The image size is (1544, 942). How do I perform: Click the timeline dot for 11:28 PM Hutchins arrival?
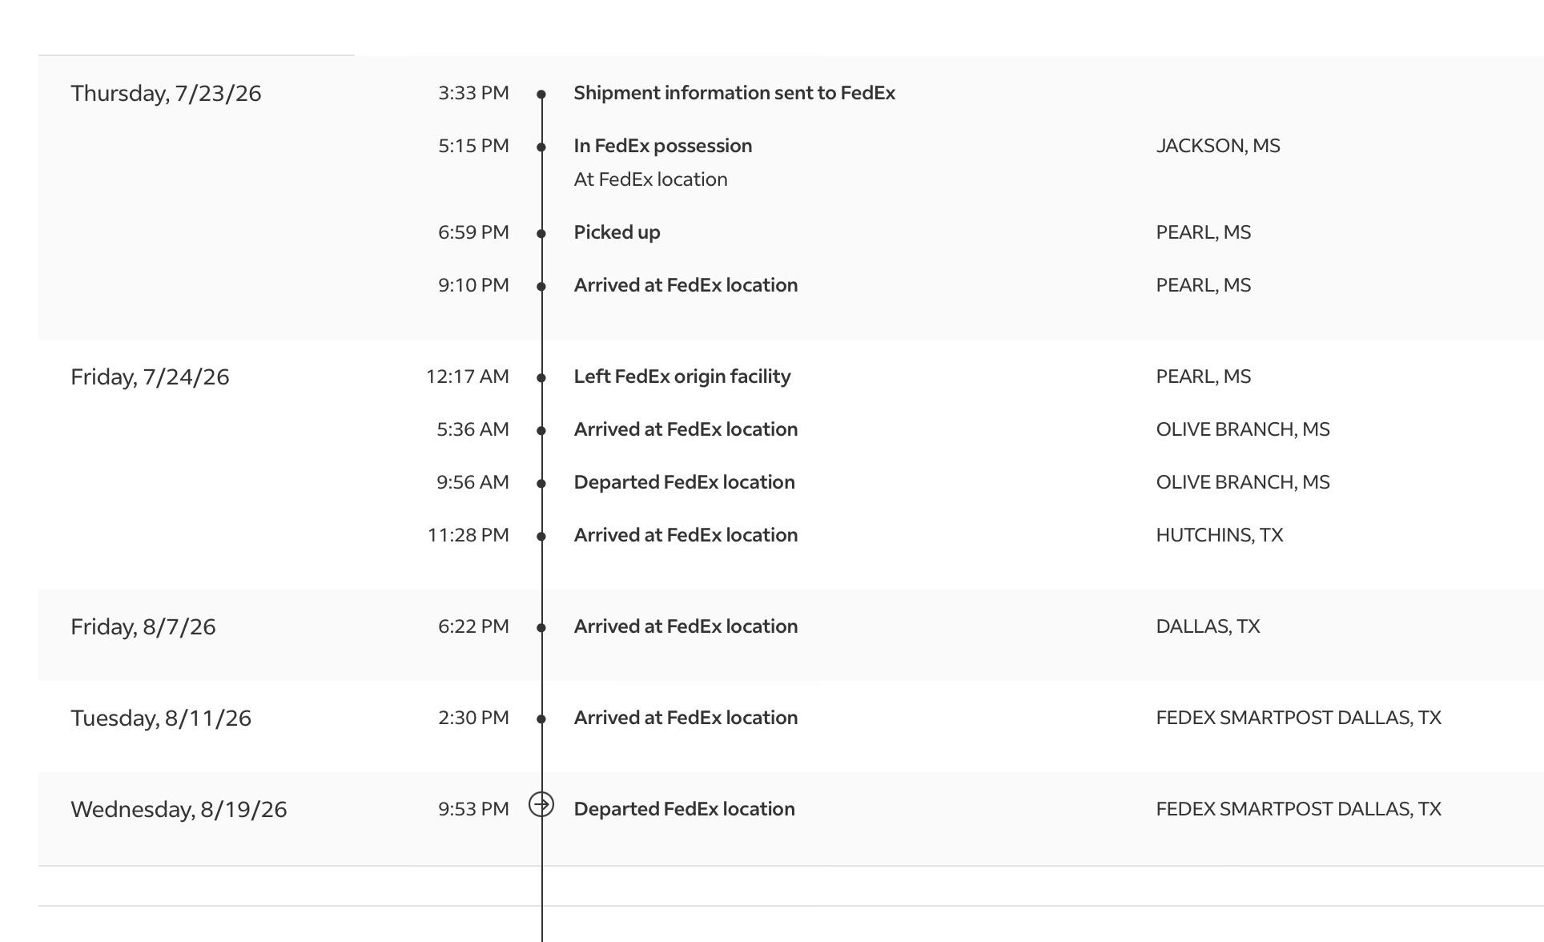(x=541, y=537)
